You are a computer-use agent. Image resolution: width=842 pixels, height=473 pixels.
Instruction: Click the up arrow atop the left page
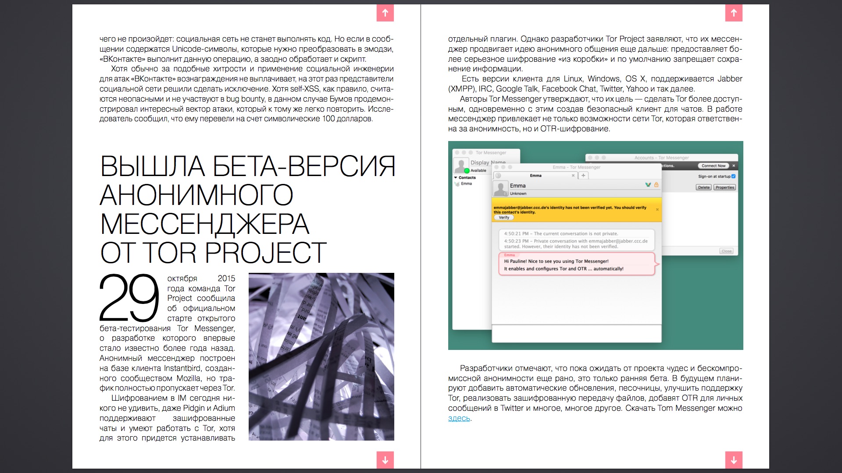point(385,13)
